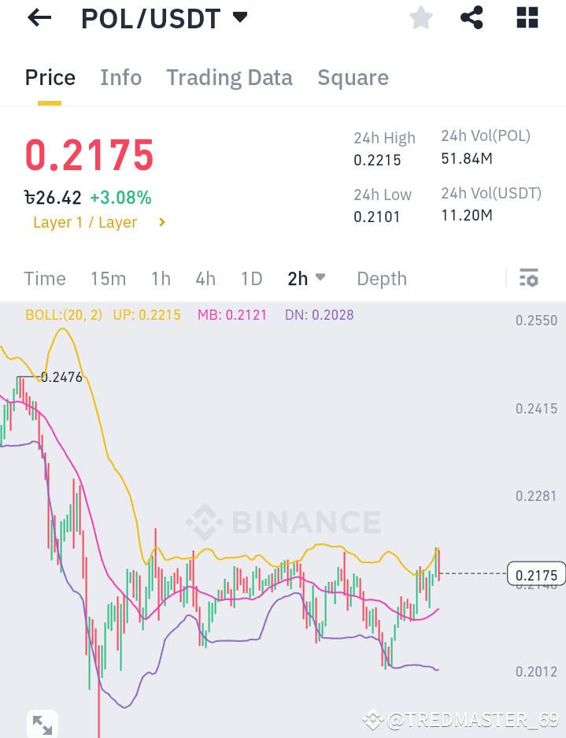Image resolution: width=566 pixels, height=738 pixels.
Task: Tap the back arrow to exit the chart
Action: [38, 17]
